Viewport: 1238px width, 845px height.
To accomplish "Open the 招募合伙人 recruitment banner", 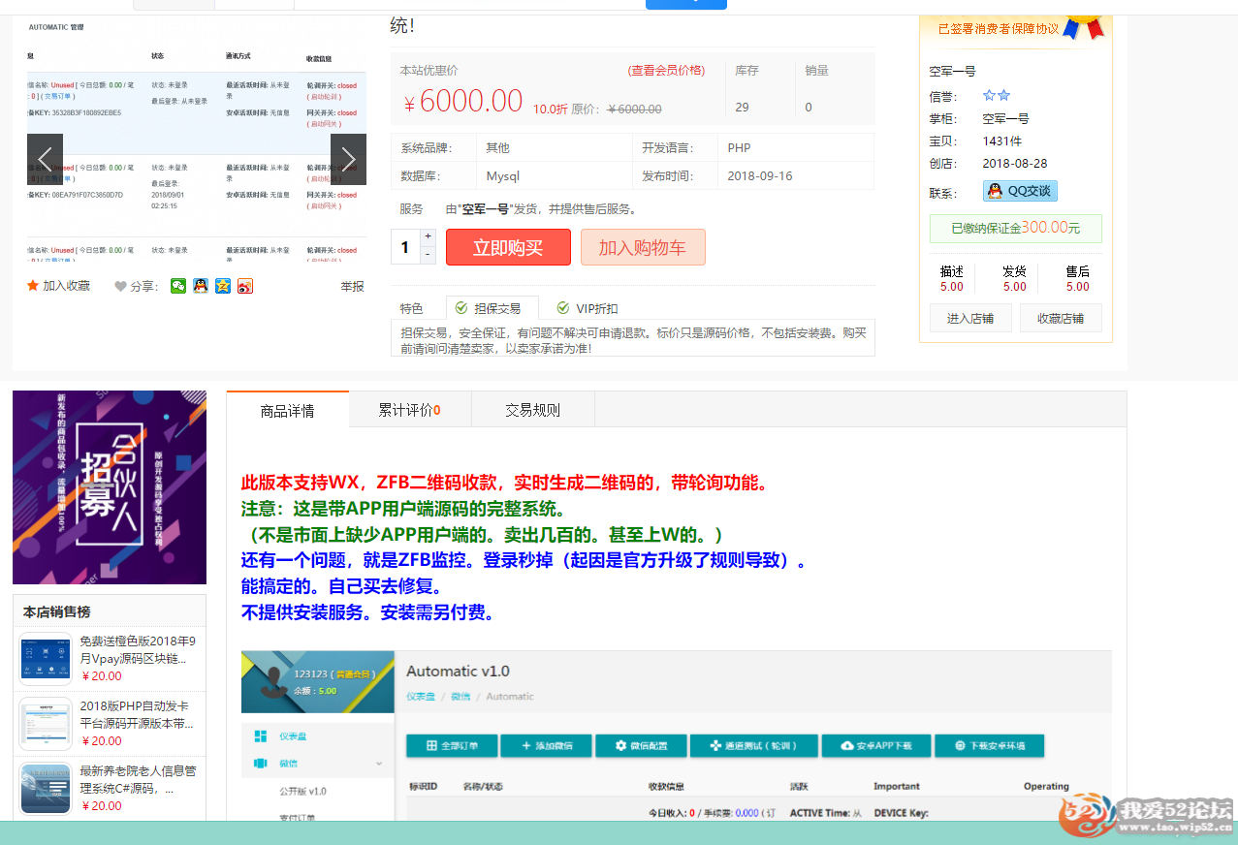I will click(x=110, y=487).
